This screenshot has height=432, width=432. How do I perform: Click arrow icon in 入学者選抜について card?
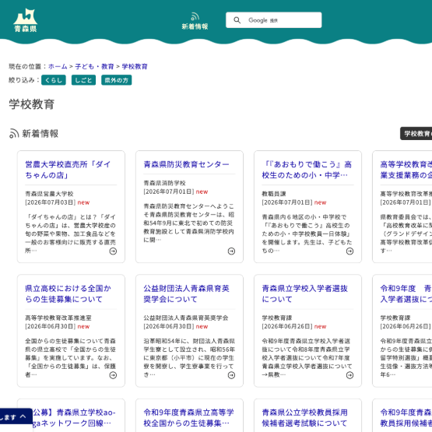click(349, 375)
